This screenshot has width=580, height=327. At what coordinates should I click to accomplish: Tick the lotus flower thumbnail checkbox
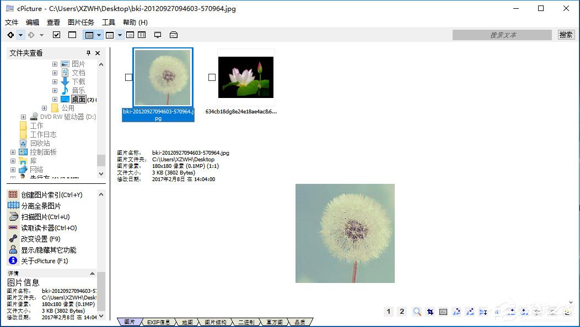pos(212,77)
